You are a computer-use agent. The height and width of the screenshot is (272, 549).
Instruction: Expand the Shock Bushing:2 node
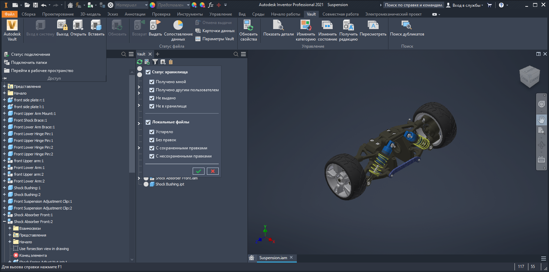(4, 195)
